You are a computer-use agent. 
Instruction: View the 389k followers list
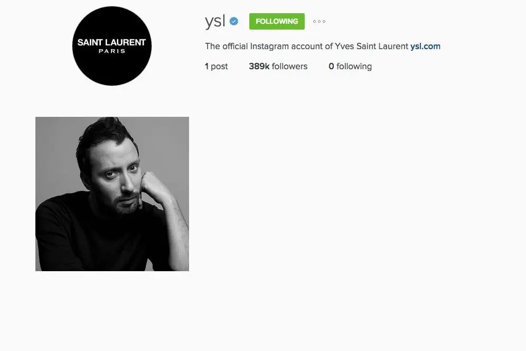tap(278, 67)
